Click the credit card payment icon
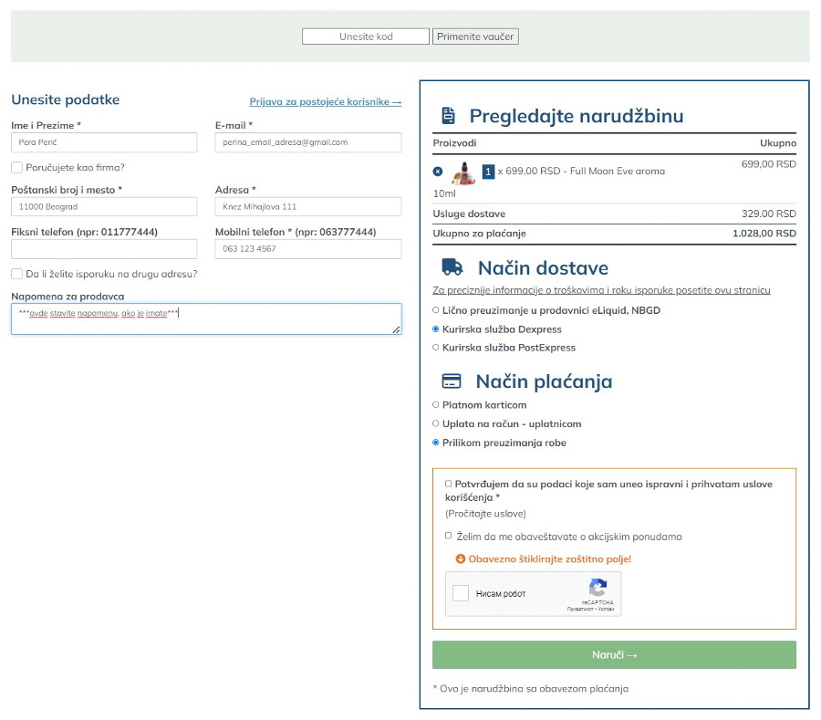This screenshot has width=821, height=720. pos(451,381)
